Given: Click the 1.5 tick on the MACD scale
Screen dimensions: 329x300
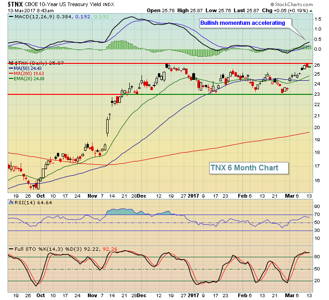Looking at the screenshot, I should click(x=318, y=19).
